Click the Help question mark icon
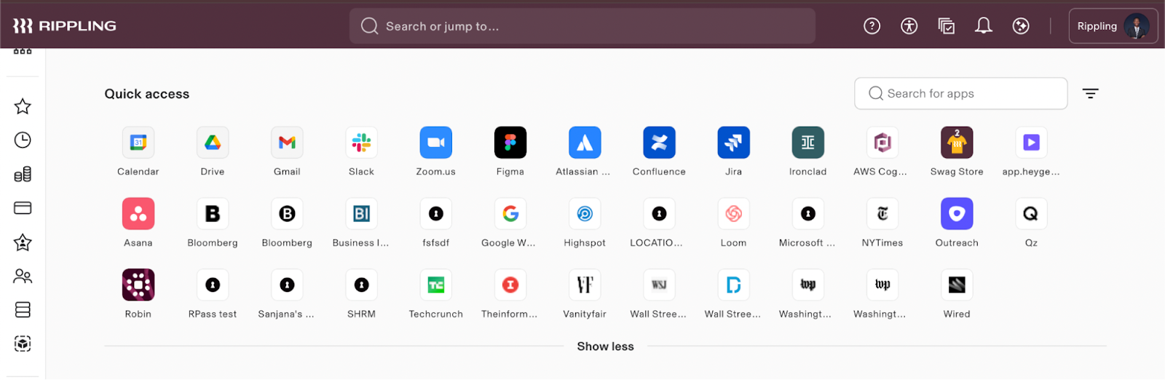Screen dimensions: 1165x380 pos(872,26)
